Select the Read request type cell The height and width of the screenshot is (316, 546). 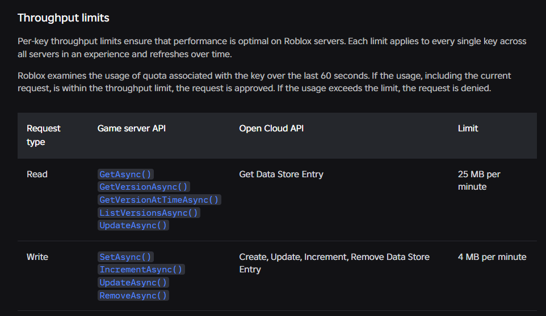[x=37, y=174]
